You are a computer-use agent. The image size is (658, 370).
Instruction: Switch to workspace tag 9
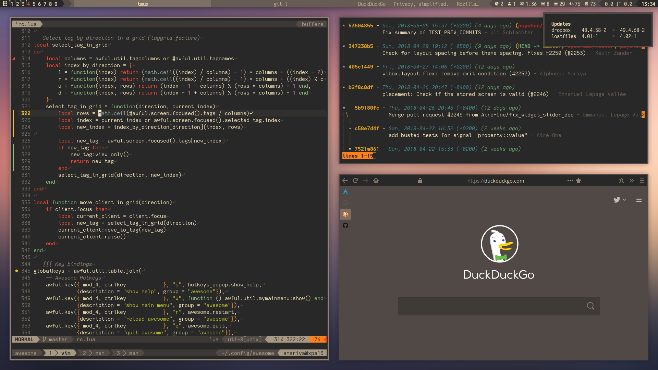tap(56, 4)
